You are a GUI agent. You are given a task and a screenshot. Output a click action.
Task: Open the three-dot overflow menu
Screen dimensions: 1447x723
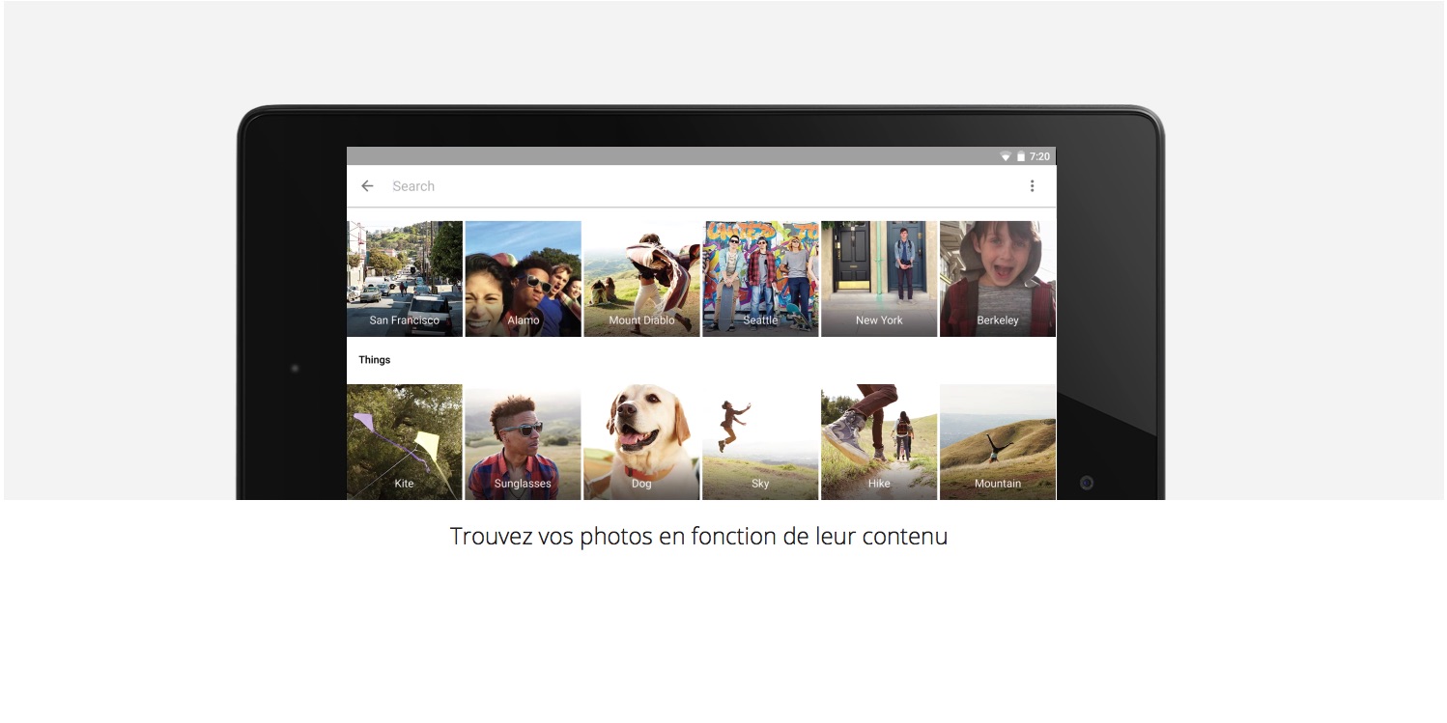pyautogui.click(x=1032, y=186)
